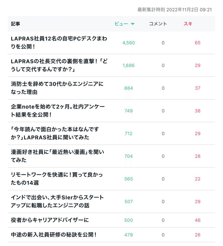Sort by the スキ column header
Screen dimensions: 223x246
[188, 24]
